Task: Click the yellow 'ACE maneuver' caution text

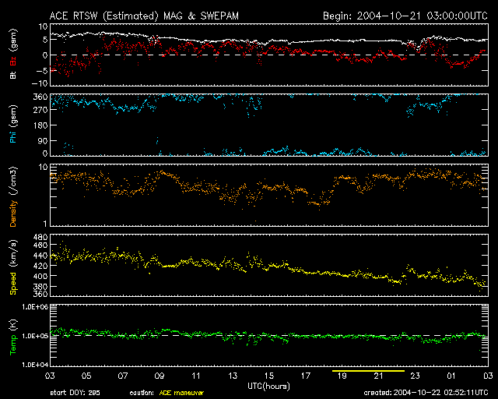Action: pos(181,394)
